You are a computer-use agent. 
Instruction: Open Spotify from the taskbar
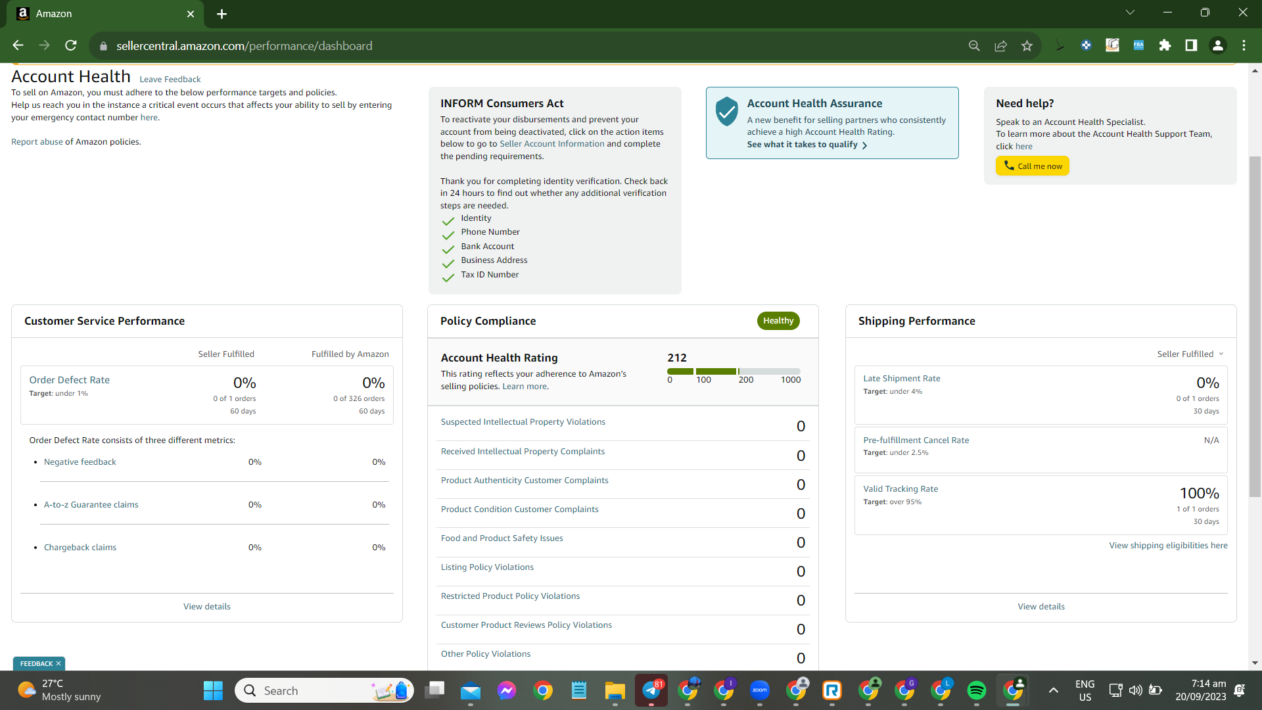coord(977,691)
